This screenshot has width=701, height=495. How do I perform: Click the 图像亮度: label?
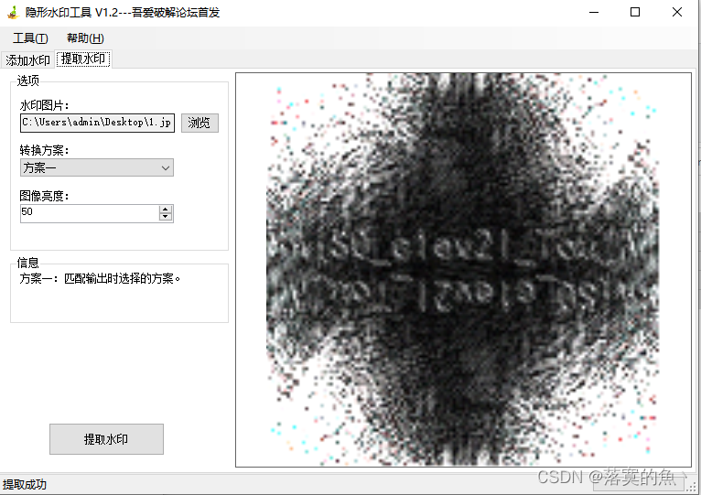pos(44,196)
